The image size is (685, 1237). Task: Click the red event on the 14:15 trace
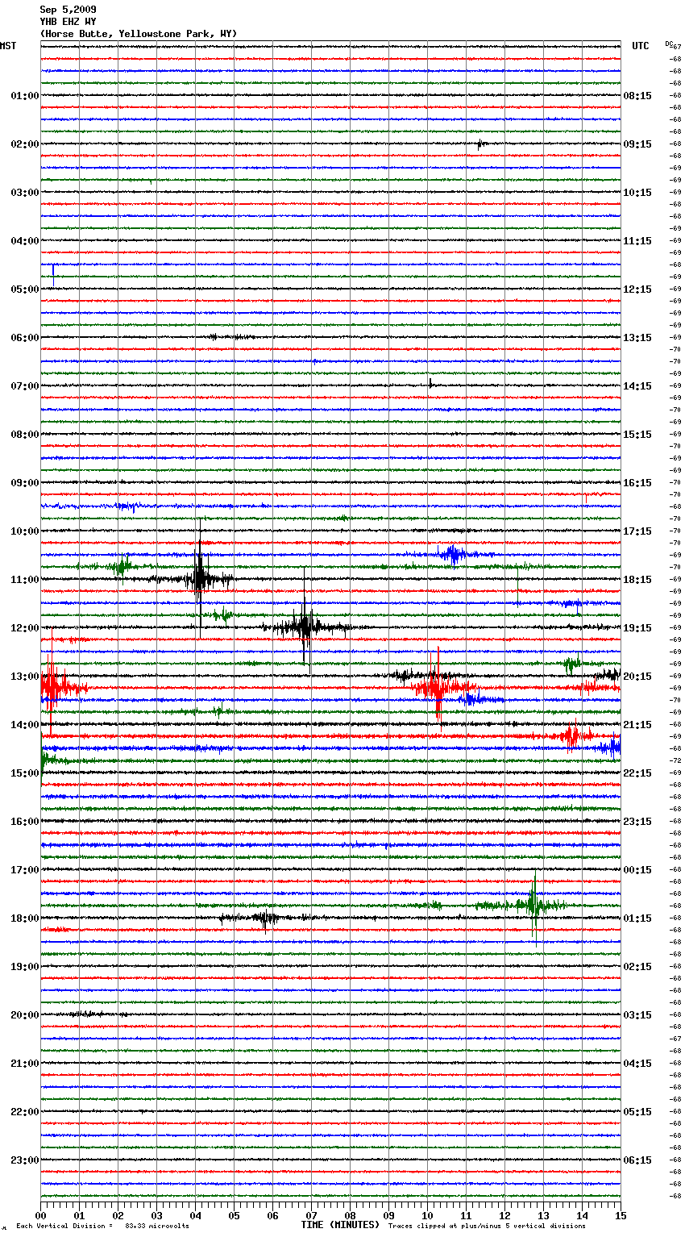[x=571, y=735]
